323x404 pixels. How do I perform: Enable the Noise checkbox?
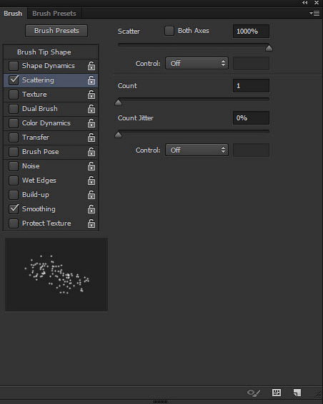tap(14, 166)
